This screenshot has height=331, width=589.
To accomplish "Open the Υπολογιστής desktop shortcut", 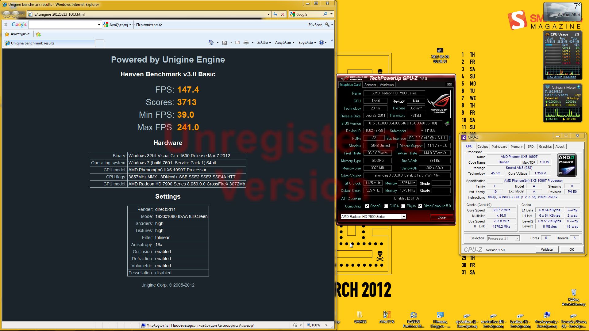I will pos(546,320).
